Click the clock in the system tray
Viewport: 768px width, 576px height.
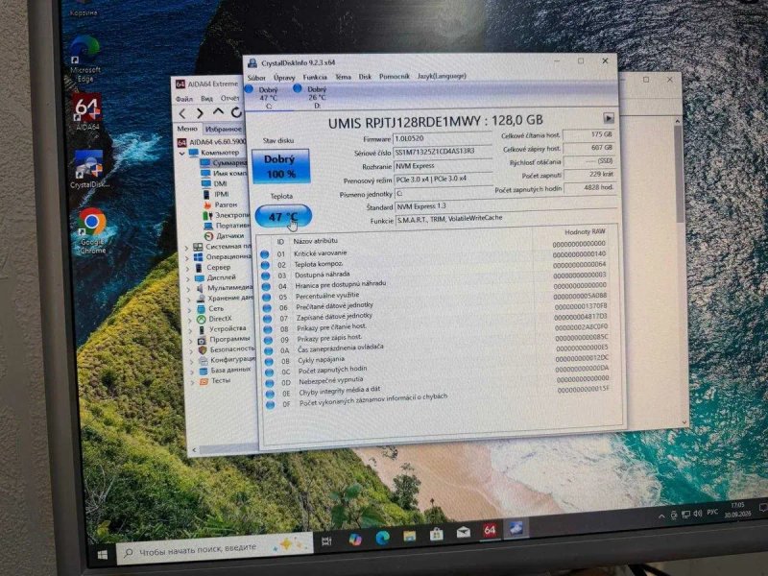point(737,510)
